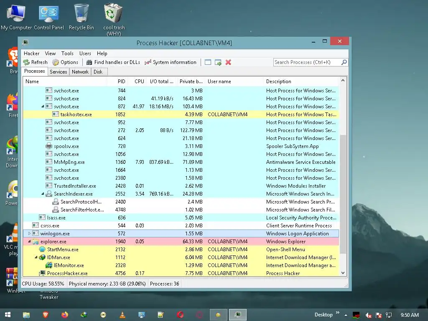Open VLC cone icon in taskbar

point(122,315)
